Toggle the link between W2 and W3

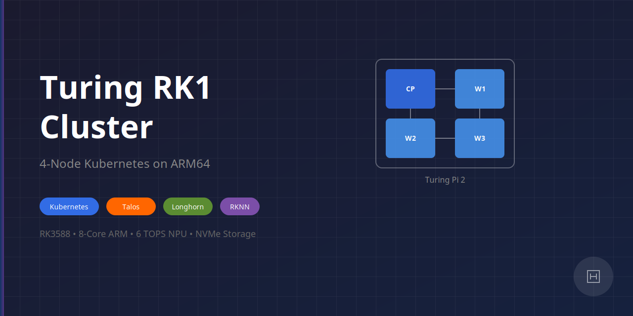(x=445, y=138)
